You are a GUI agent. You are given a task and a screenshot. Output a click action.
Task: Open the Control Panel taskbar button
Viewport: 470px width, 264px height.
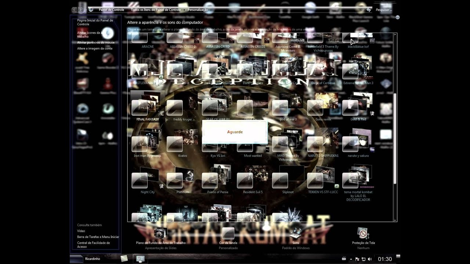[x=140, y=258]
